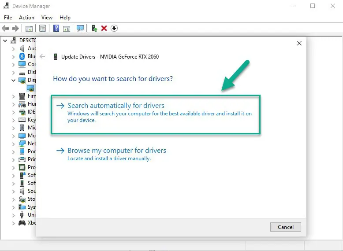Select the IDE controllers icon
343x251 pixels.
click(x=22, y=112)
